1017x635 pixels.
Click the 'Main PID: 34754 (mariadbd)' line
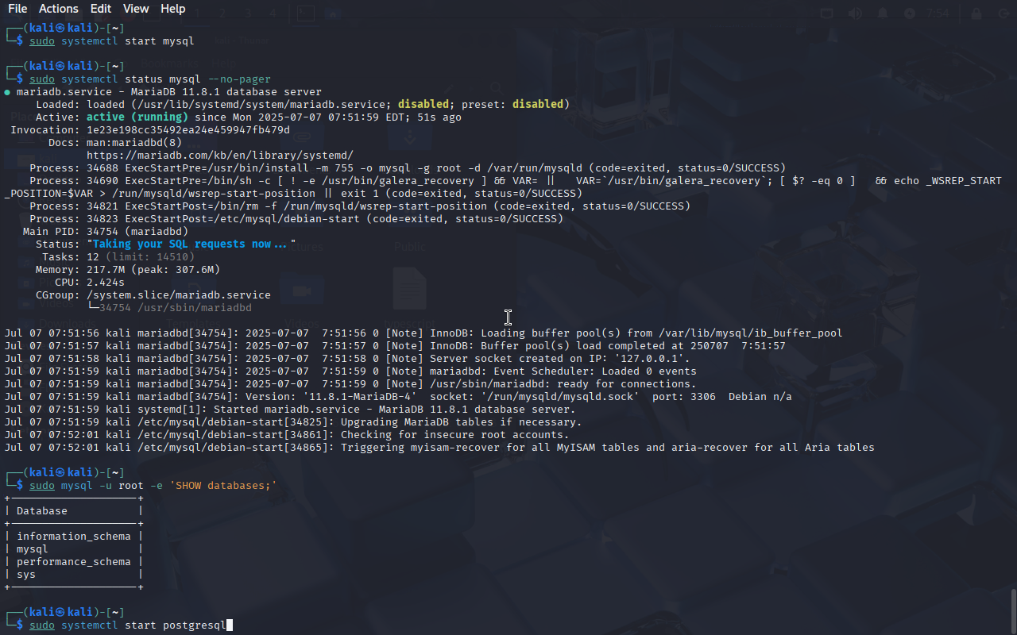pos(105,232)
